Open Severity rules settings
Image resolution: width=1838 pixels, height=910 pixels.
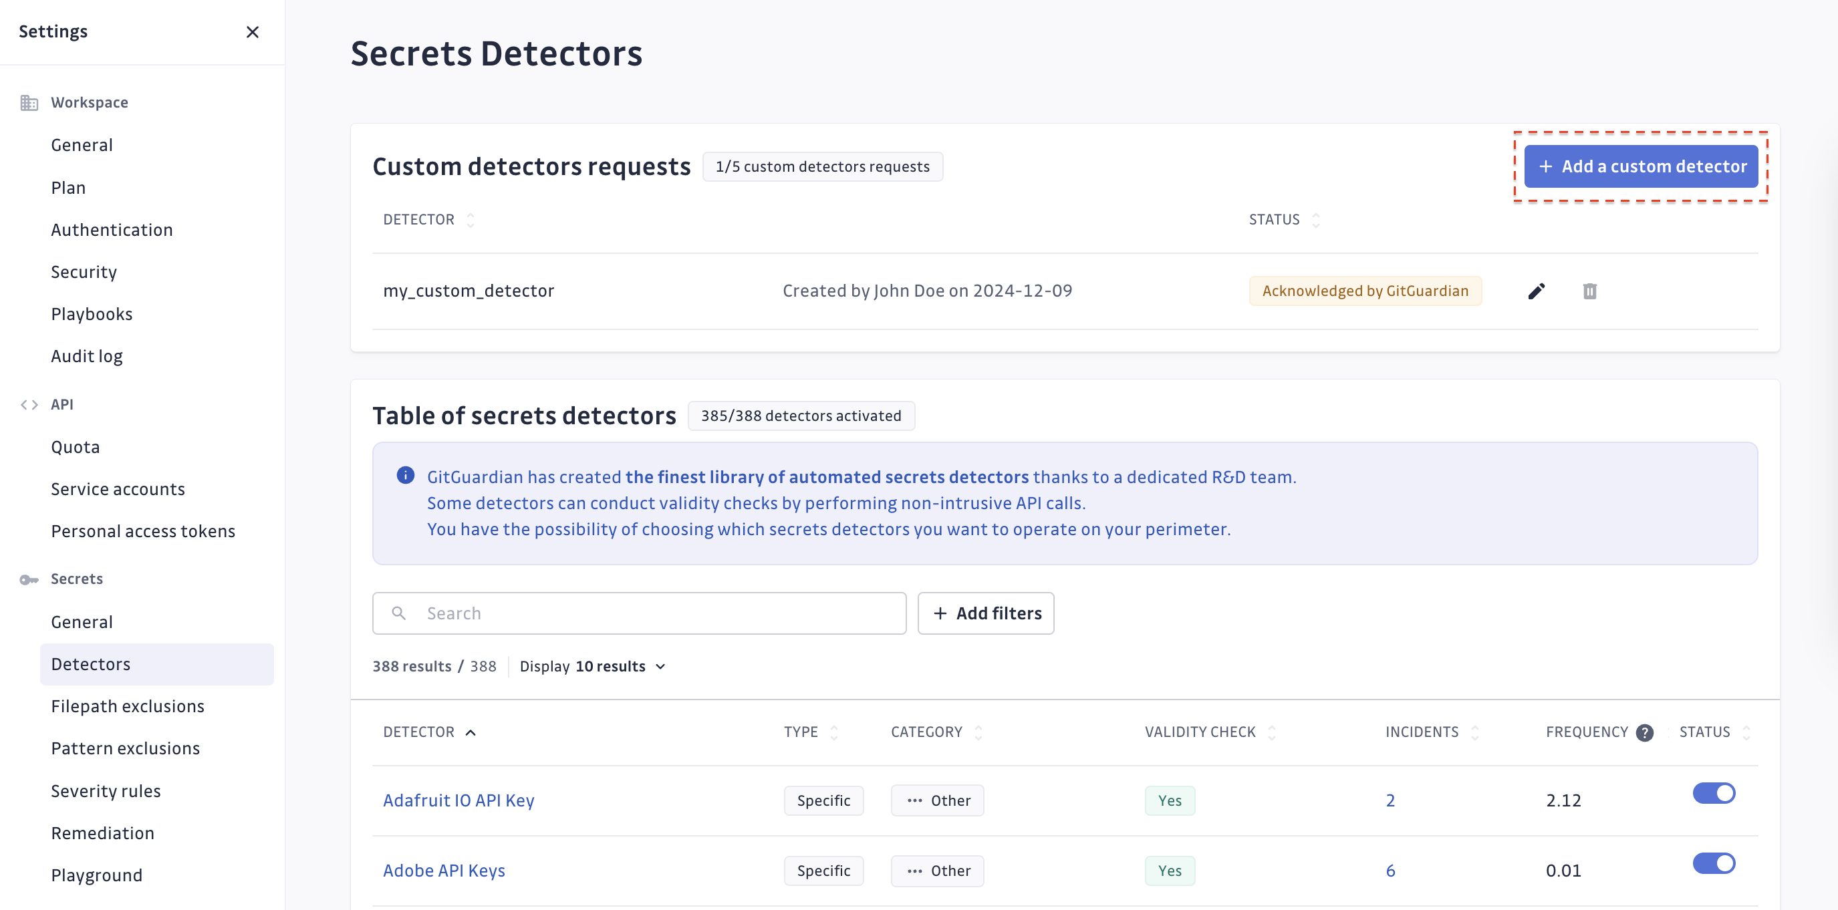click(x=106, y=791)
